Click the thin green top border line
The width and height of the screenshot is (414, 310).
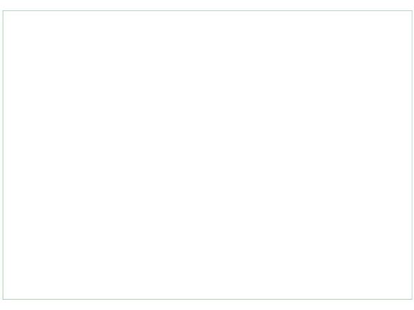pyautogui.click(x=207, y=10)
